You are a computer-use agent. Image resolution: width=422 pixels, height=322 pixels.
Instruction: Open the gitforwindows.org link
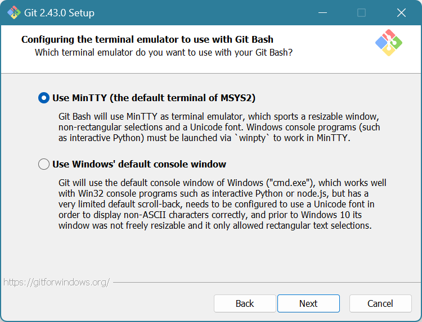tap(56, 282)
